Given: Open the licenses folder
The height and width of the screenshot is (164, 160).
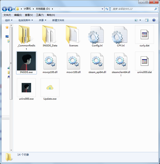Looking at the screenshot, I should pyautogui.click(x=74, y=34).
